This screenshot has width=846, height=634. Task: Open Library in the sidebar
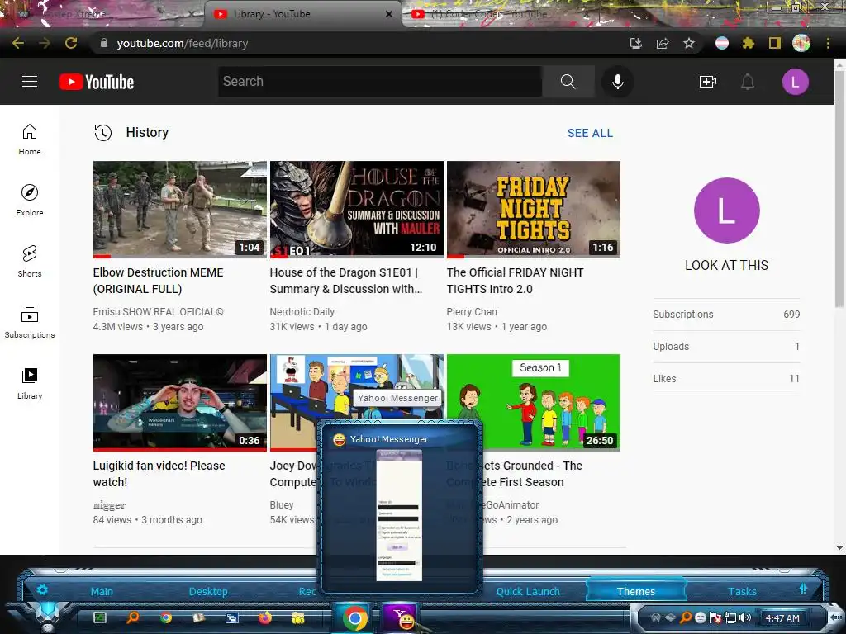coord(30,383)
